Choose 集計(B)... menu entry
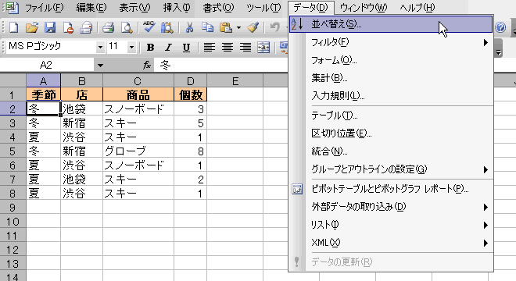516x281 pixels. tap(391, 78)
